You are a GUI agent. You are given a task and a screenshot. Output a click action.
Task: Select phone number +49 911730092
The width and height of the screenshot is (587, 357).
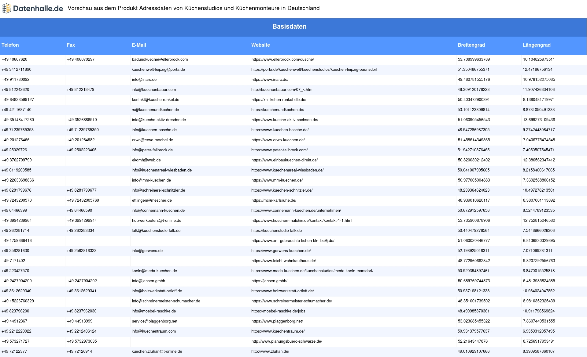pyautogui.click(x=16, y=80)
